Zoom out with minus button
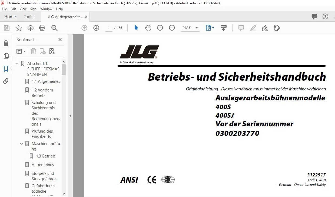Viewport: 335px width, 197px height. pyautogui.click(x=160, y=28)
